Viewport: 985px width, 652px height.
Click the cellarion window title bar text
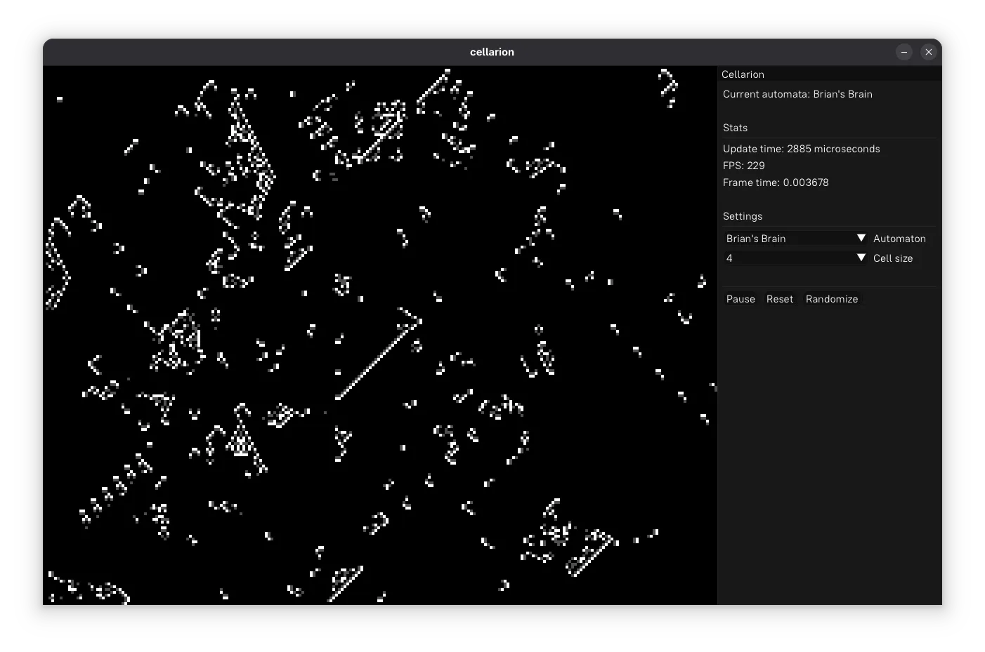pos(492,52)
